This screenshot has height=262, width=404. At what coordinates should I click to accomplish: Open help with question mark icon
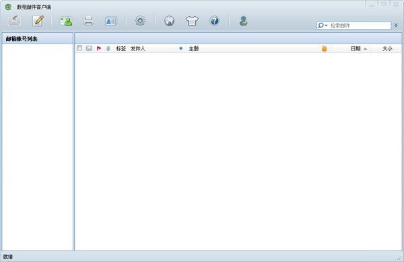coord(214,21)
